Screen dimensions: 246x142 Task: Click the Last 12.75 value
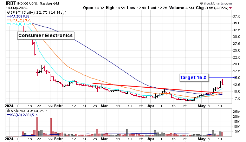pos(157,8)
